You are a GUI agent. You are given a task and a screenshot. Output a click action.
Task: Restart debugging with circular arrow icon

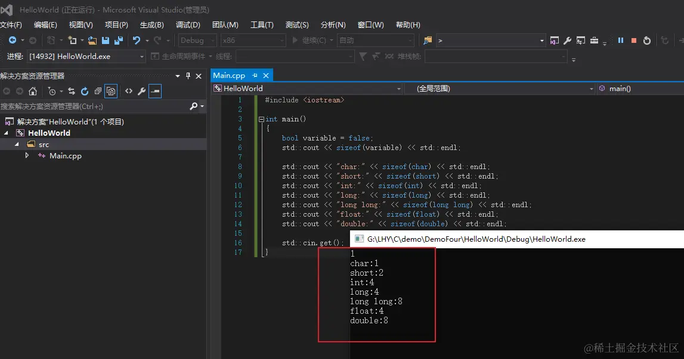tap(647, 40)
